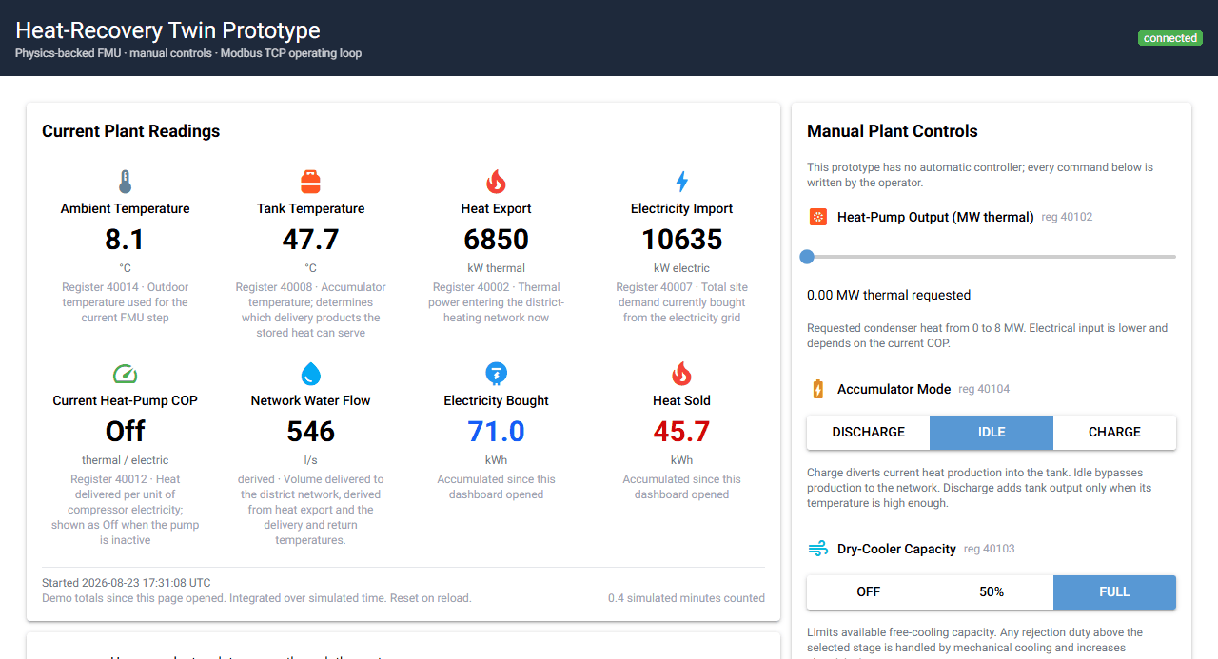Click the Electricity Bought blue bolt icon

496,374
